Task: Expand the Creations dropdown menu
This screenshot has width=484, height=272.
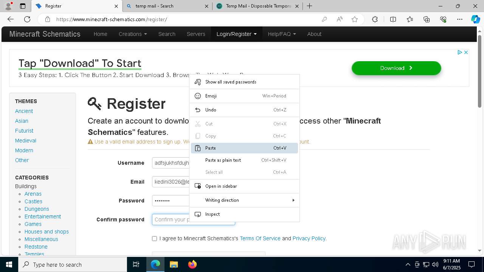Action: point(133,34)
